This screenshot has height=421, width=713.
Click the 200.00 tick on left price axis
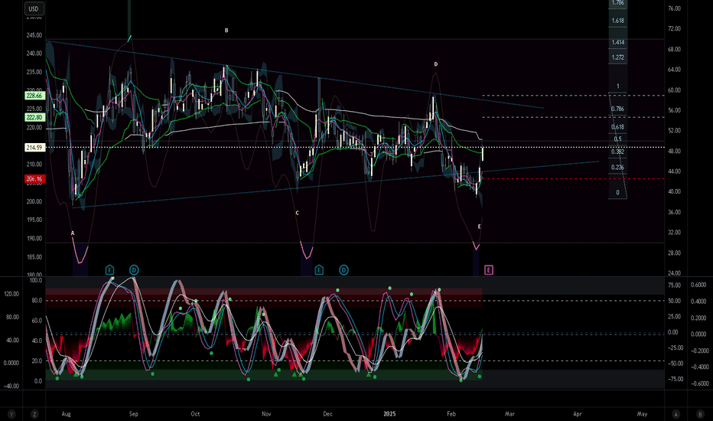point(34,201)
